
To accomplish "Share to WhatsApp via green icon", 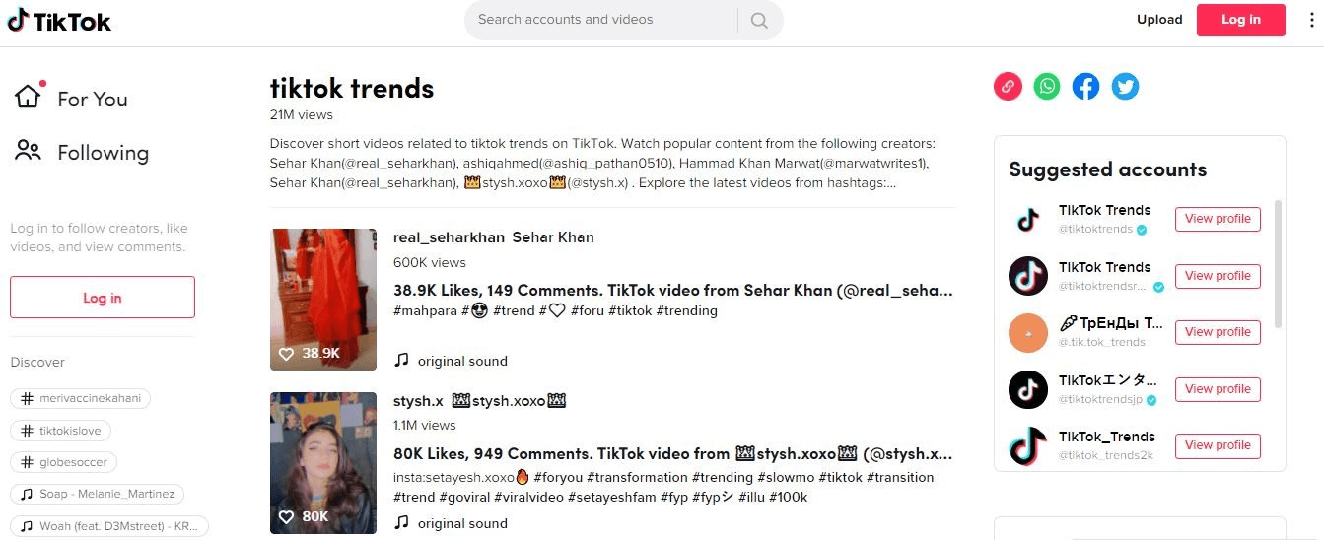I will (x=1047, y=87).
